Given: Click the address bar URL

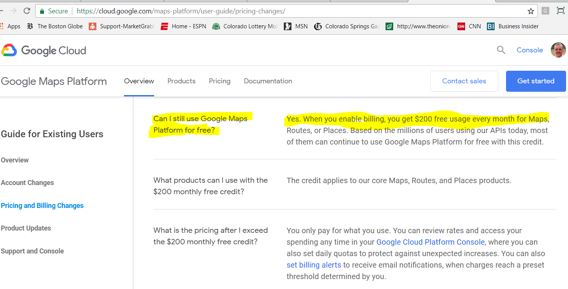Looking at the screenshot, I should click(x=181, y=11).
